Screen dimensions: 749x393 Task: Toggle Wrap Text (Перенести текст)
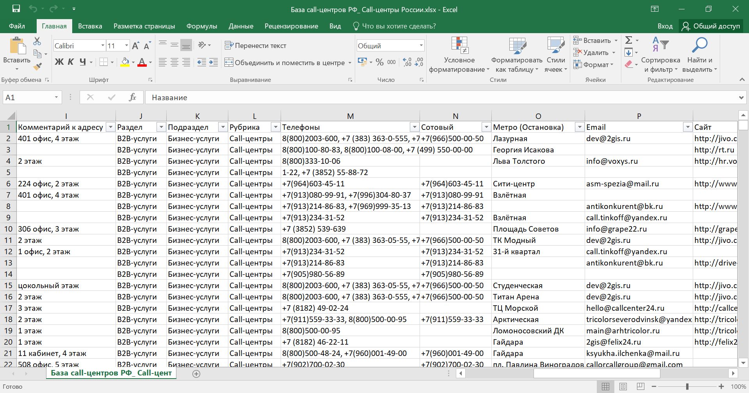click(x=256, y=46)
